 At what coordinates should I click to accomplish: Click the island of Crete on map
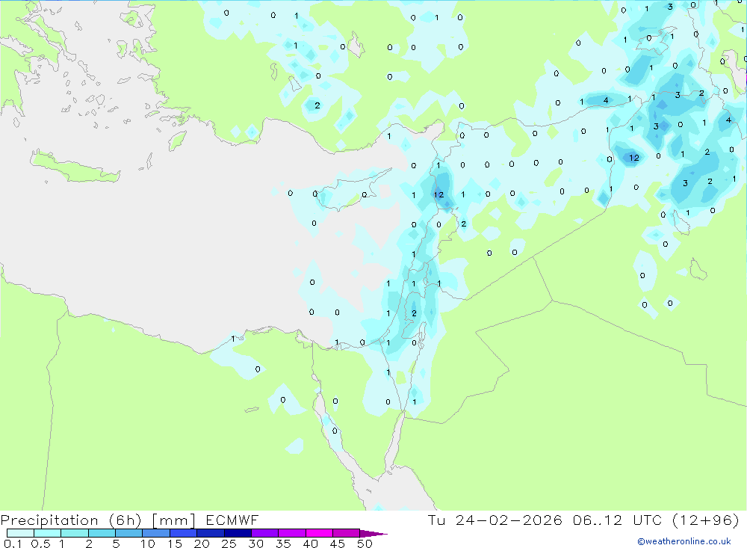coord(74,167)
